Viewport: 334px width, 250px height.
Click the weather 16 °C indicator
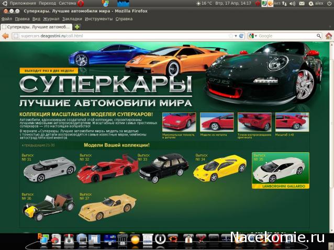tap(204, 4)
